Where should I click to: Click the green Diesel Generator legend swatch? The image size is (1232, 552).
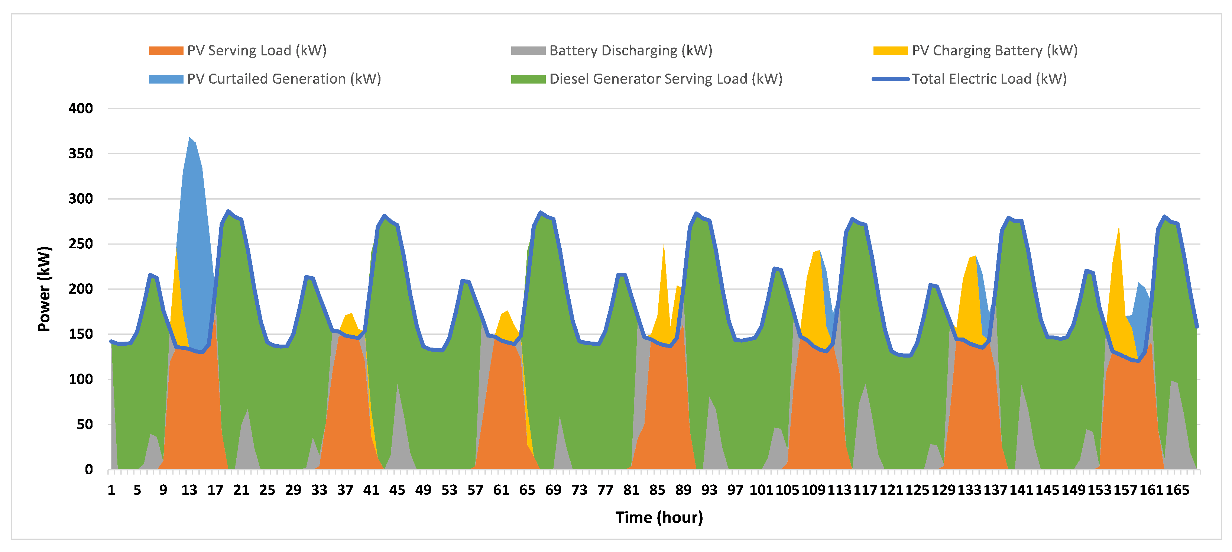point(528,79)
